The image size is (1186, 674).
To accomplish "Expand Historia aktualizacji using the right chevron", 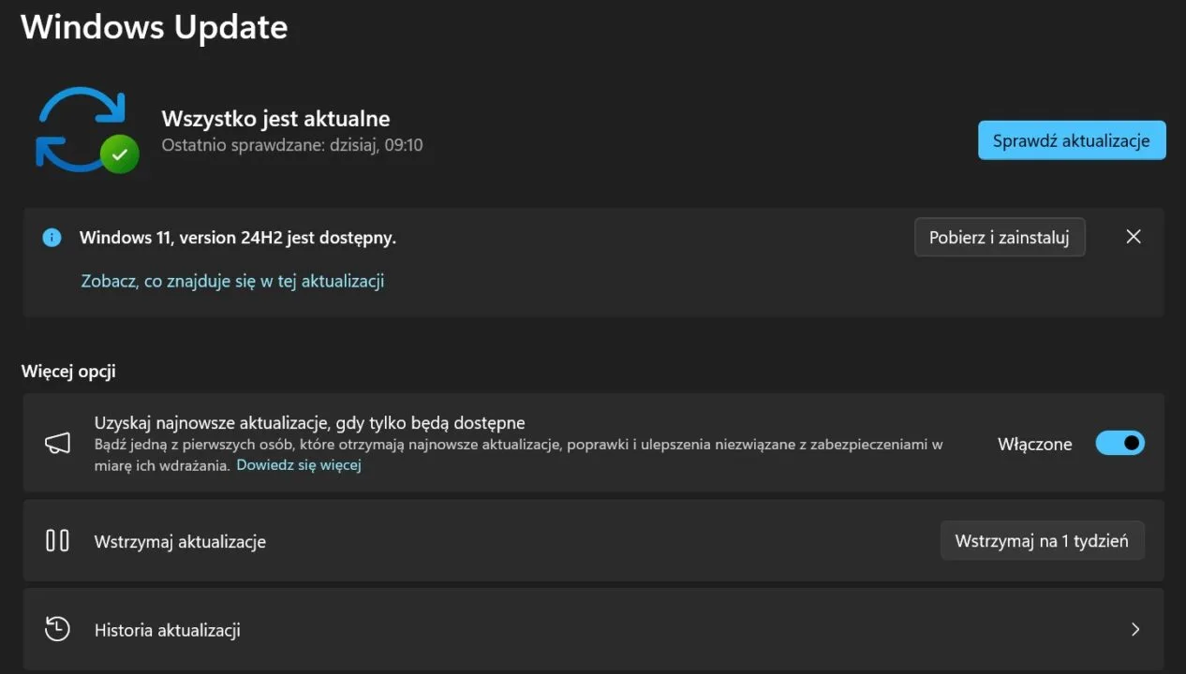I will point(1134,629).
